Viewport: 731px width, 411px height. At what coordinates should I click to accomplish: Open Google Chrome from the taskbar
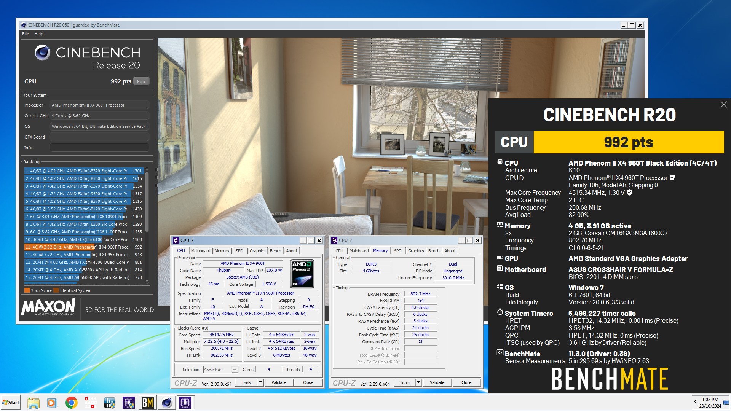coord(71,403)
